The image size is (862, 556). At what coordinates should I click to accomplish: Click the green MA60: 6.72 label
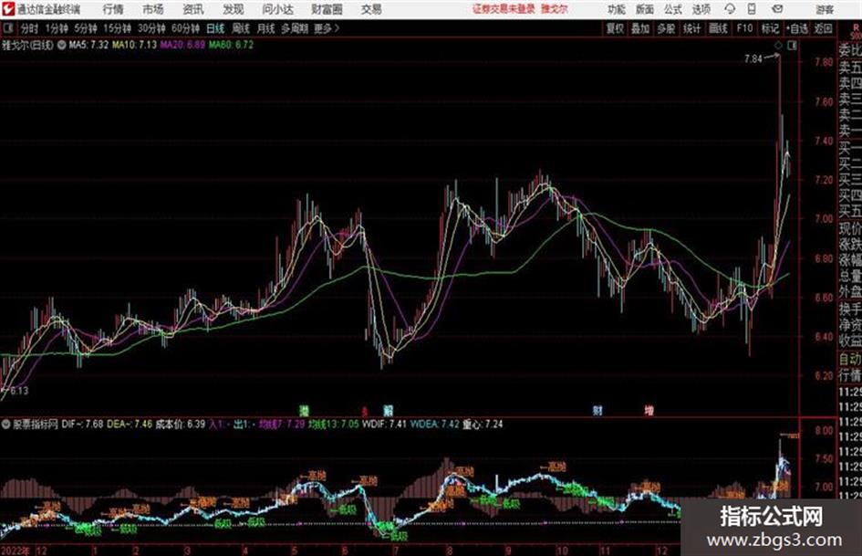231,45
